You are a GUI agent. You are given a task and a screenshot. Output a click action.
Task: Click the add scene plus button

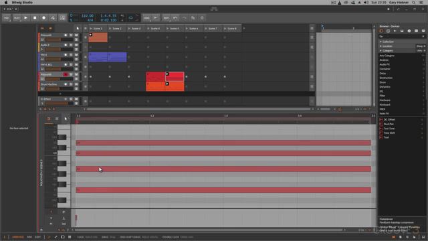click(x=243, y=28)
